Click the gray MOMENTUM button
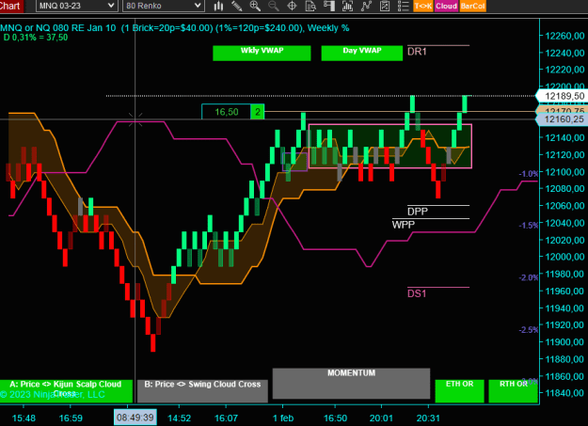The height and width of the screenshot is (426, 588). point(351,384)
